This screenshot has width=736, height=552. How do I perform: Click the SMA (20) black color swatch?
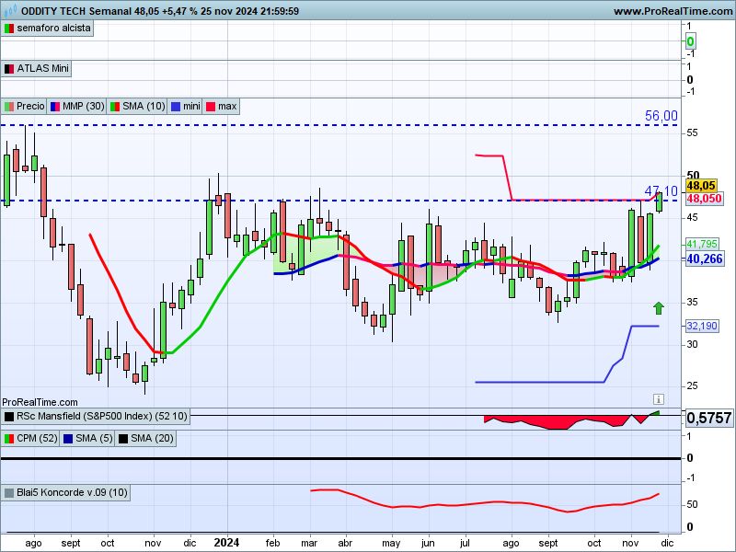click(x=123, y=439)
